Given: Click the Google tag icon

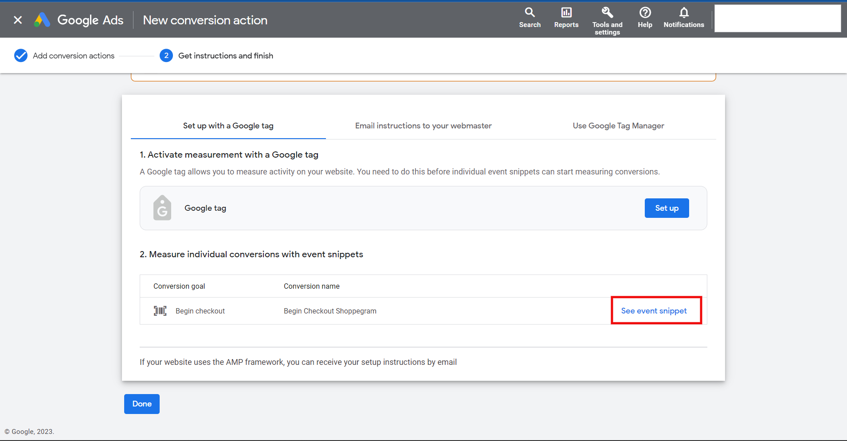Looking at the screenshot, I should pos(162,208).
